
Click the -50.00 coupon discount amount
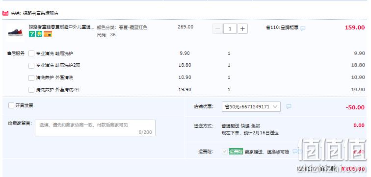355,107
